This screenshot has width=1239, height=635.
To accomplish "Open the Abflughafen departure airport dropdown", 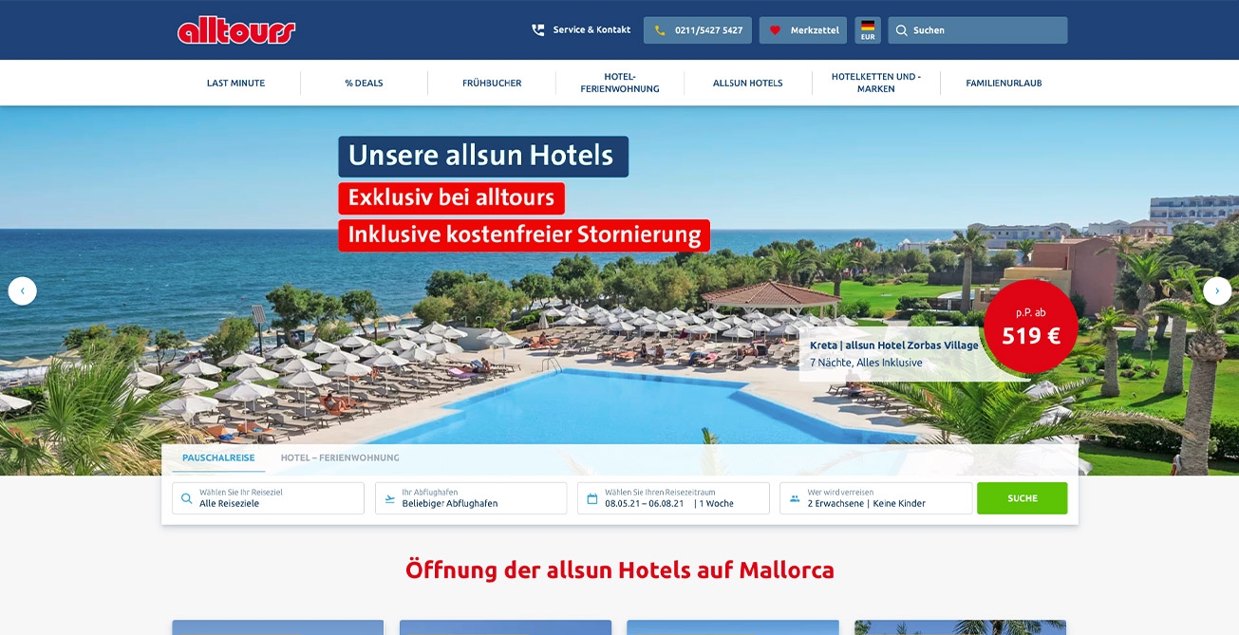I will (471, 498).
